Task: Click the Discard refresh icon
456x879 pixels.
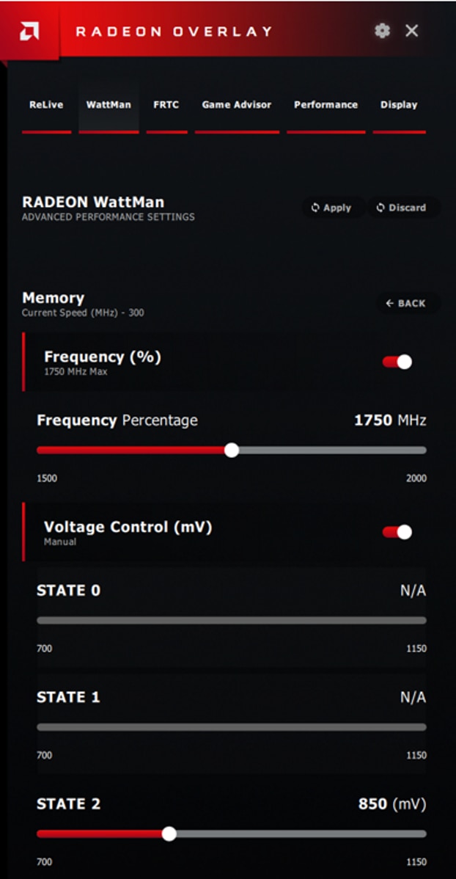Action: click(380, 208)
